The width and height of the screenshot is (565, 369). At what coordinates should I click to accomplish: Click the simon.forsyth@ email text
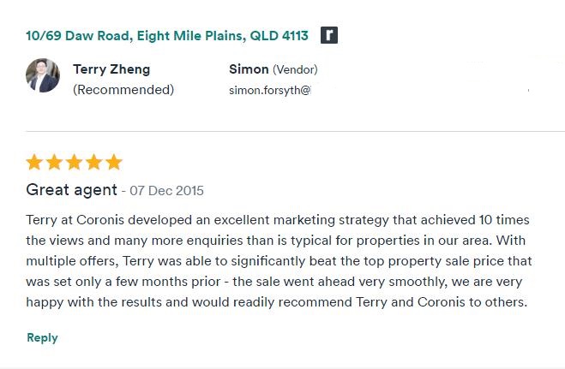269,89
